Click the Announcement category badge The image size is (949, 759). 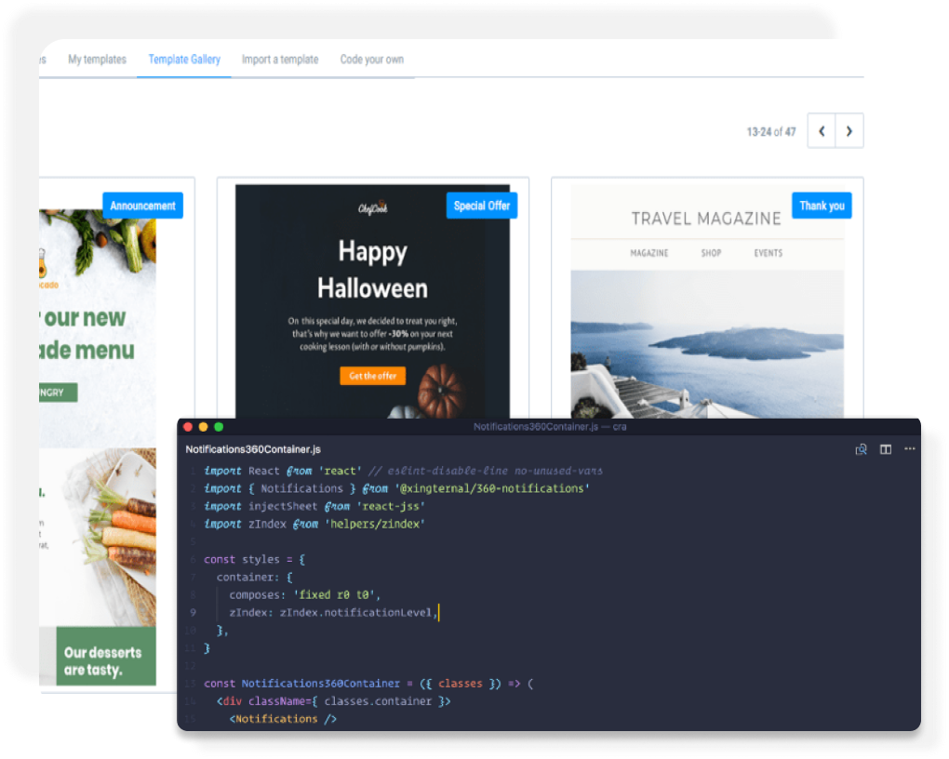tap(142, 206)
